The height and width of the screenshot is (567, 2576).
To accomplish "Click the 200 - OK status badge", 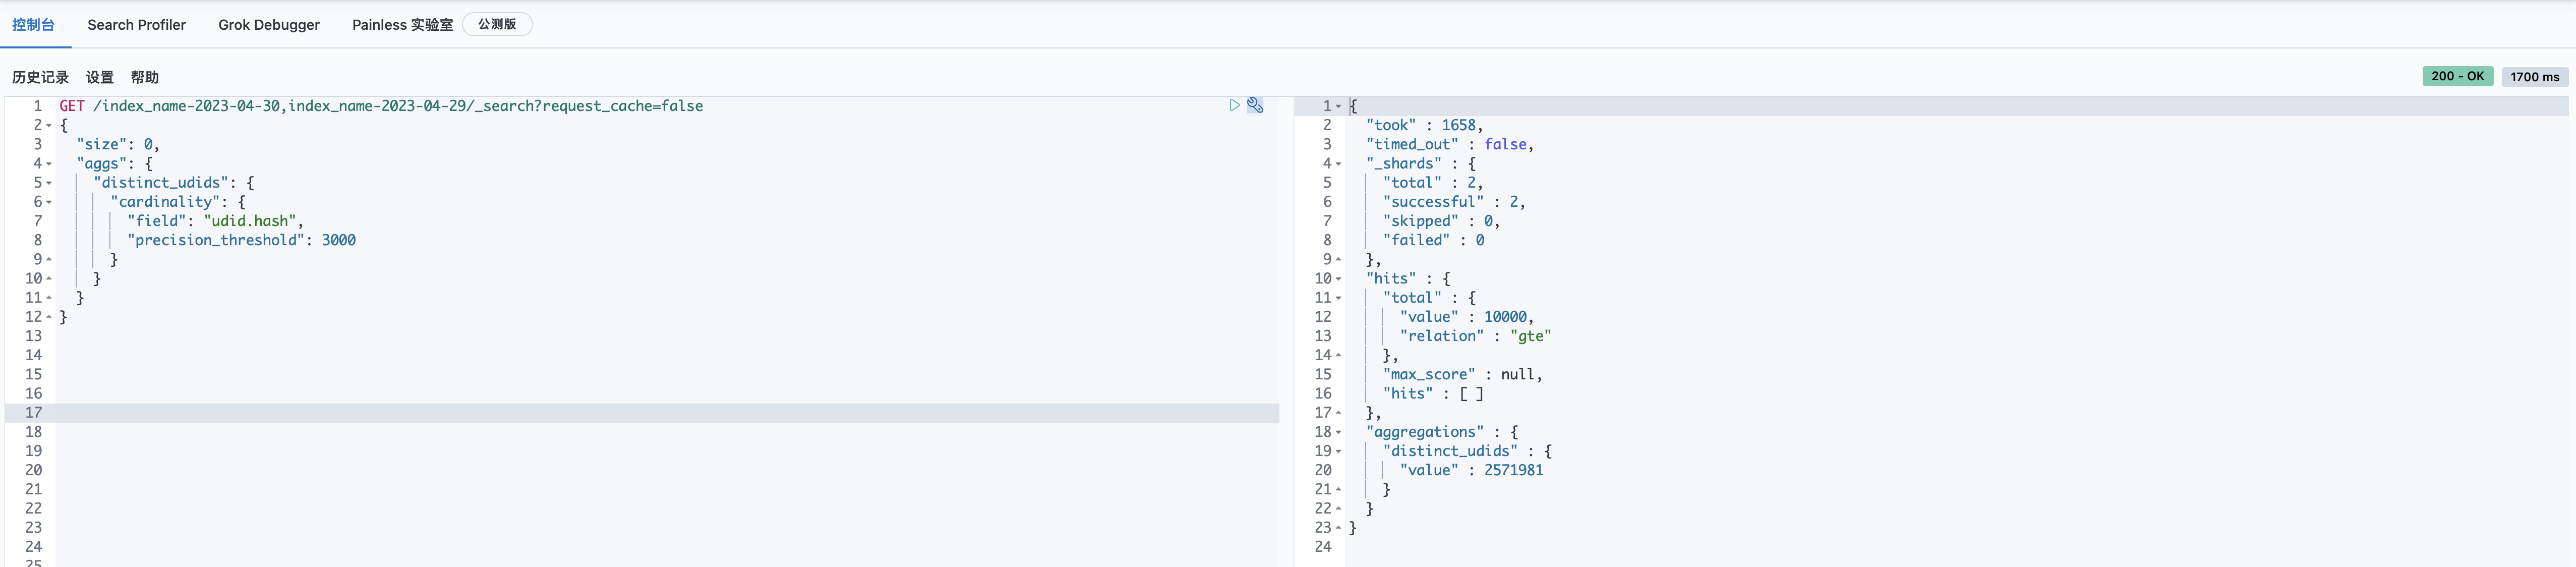I will pos(2457,76).
